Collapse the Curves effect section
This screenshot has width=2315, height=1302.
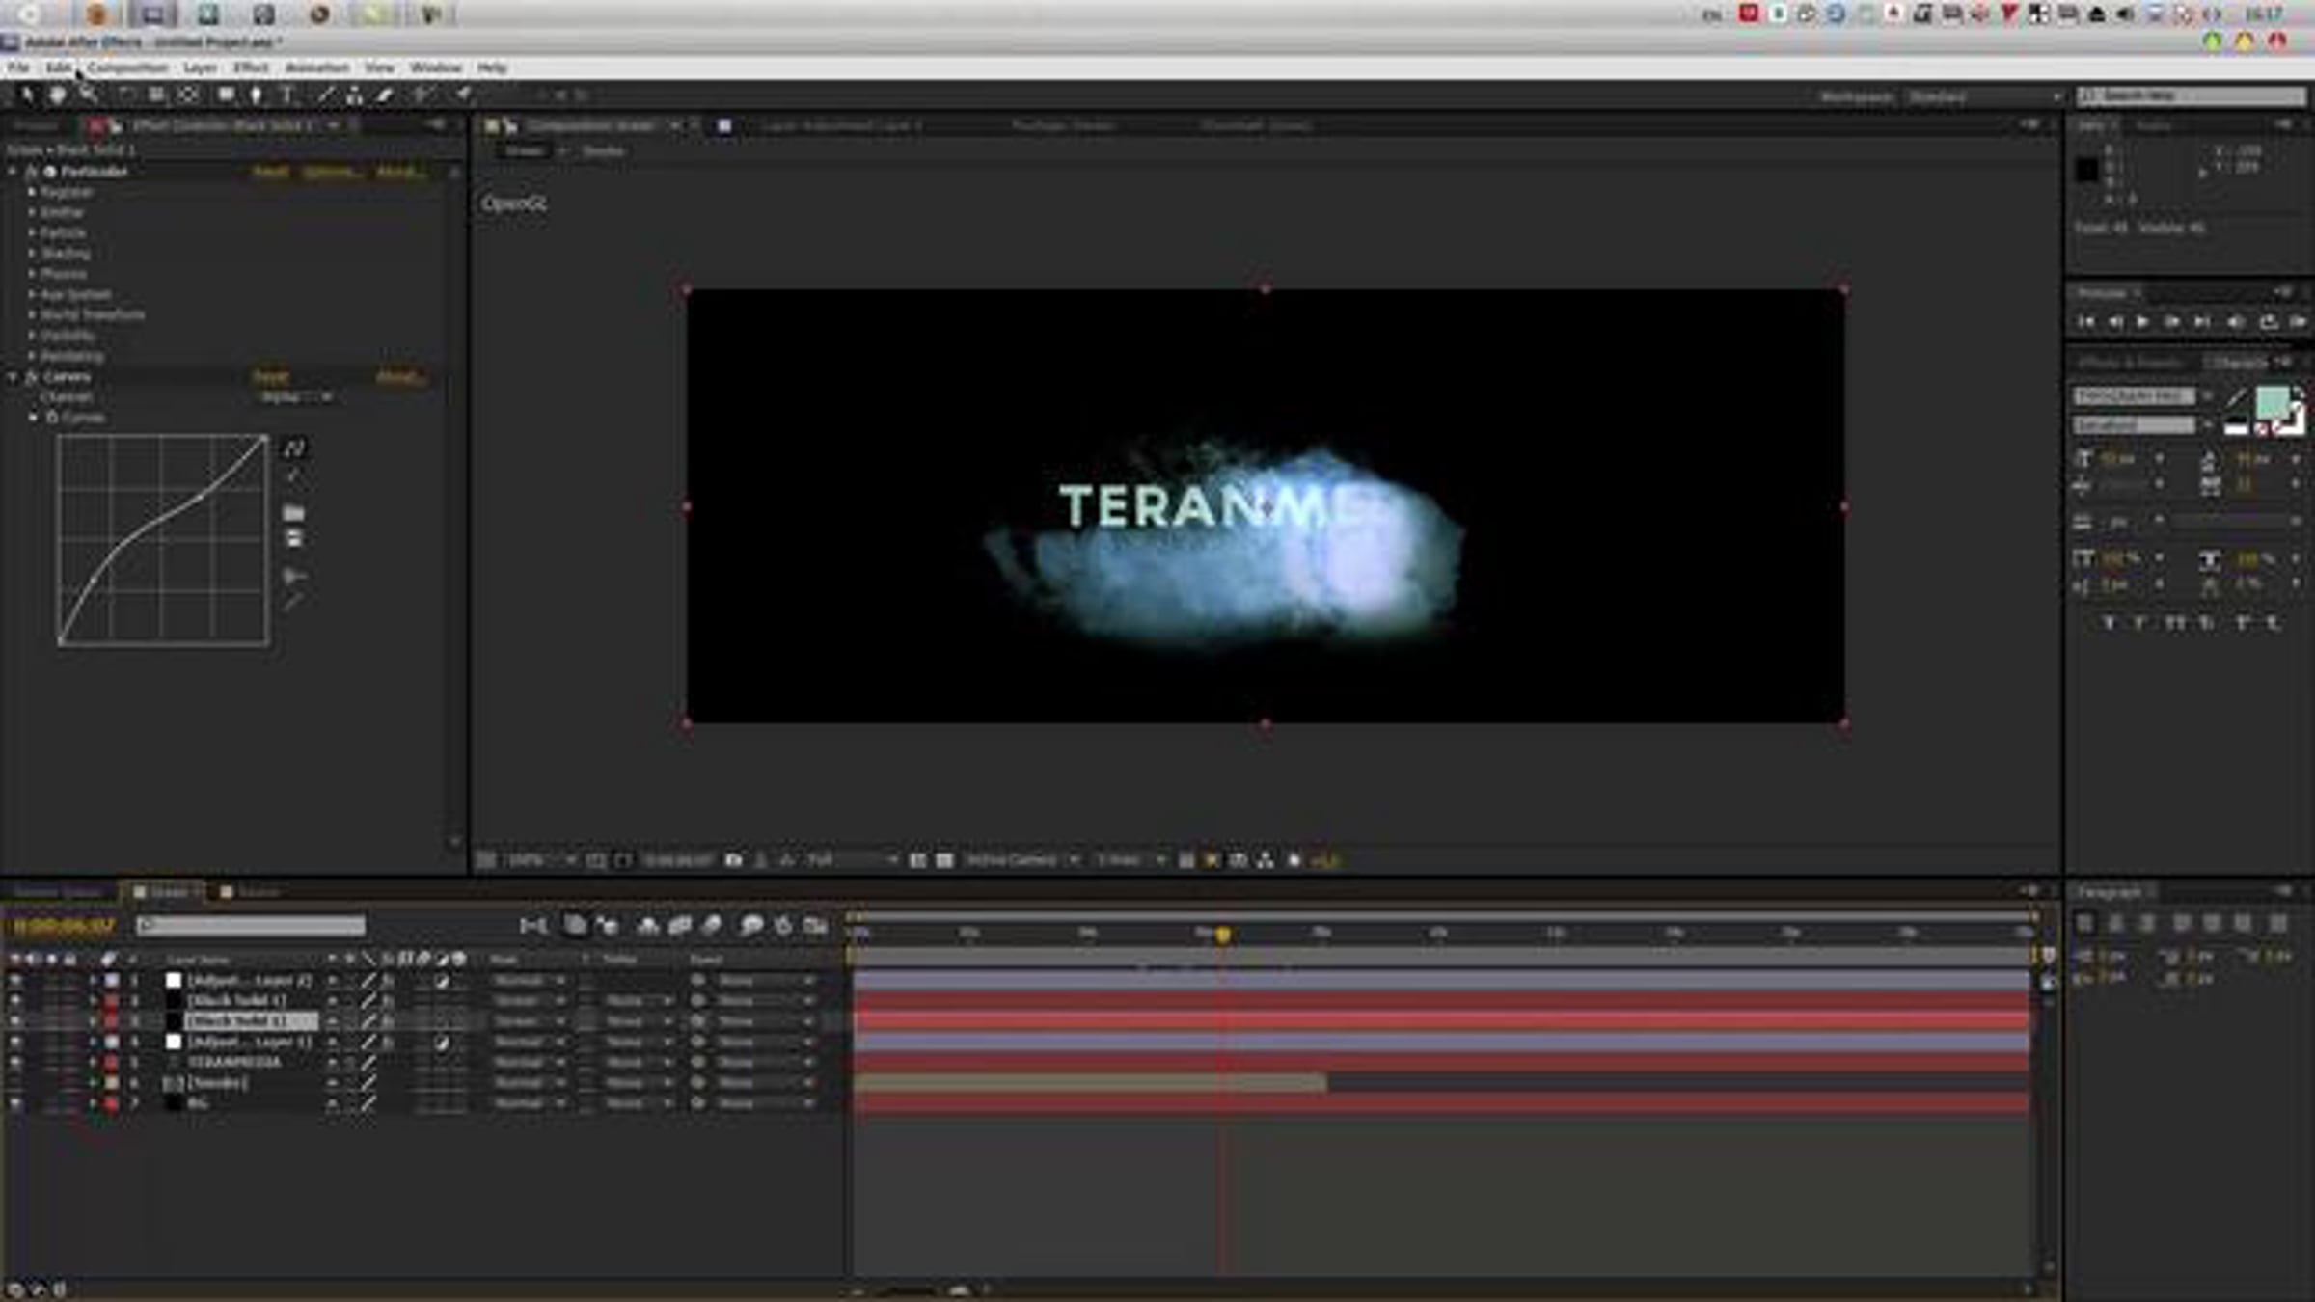click(x=14, y=377)
